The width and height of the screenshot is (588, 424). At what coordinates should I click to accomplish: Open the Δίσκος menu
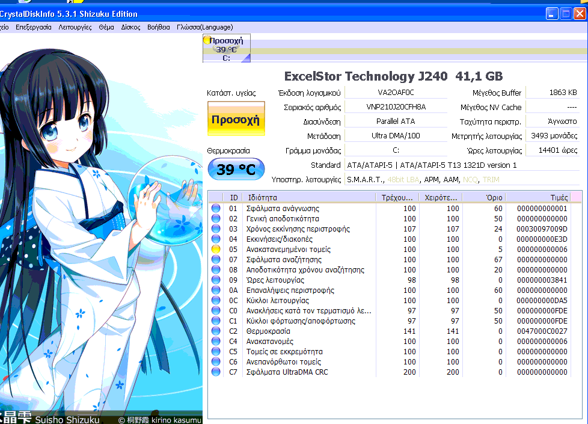click(130, 27)
